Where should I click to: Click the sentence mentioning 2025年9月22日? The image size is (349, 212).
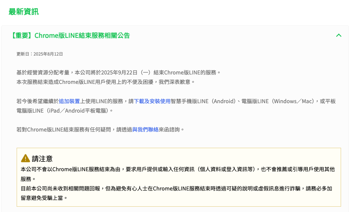[x=119, y=73]
